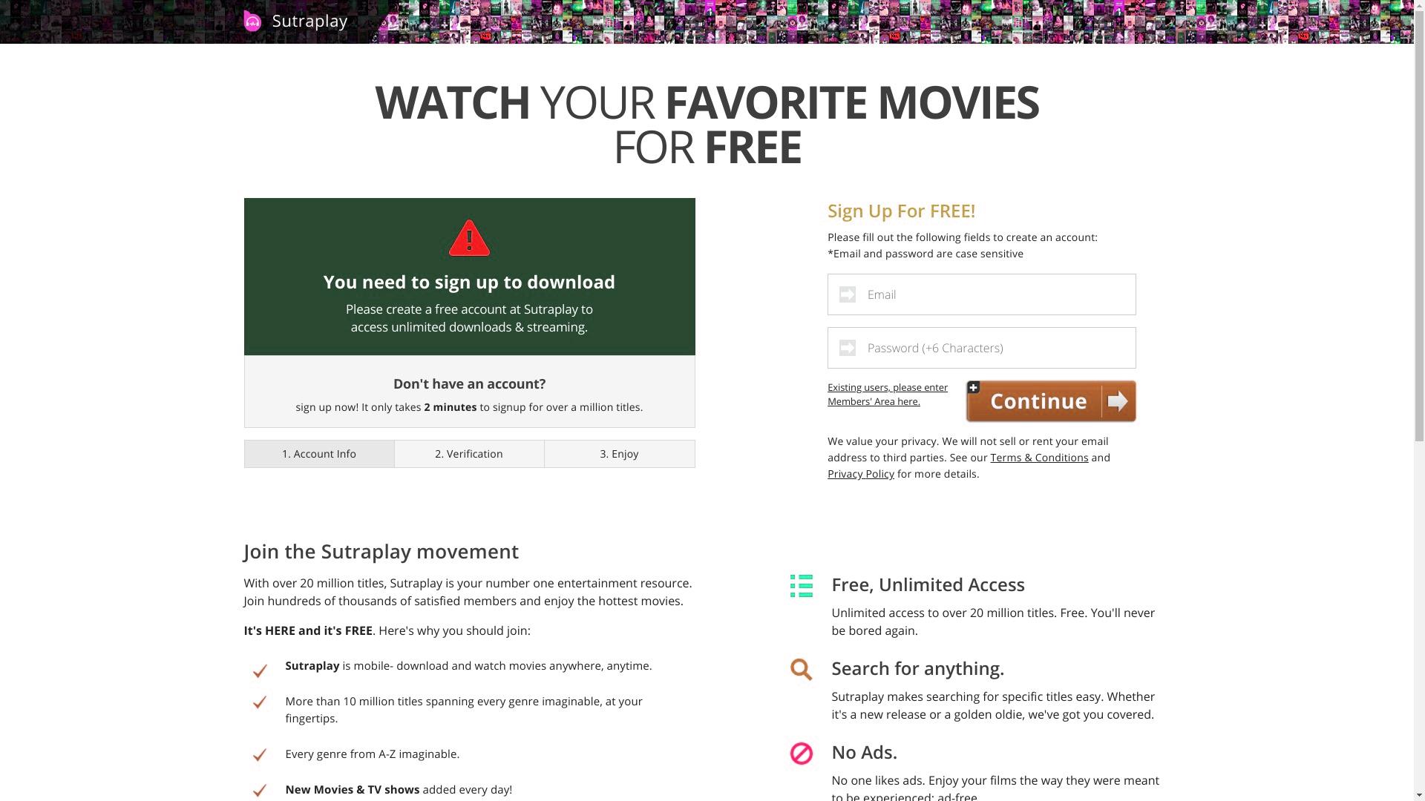
Task: Open the Privacy Policy link
Action: tap(861, 474)
